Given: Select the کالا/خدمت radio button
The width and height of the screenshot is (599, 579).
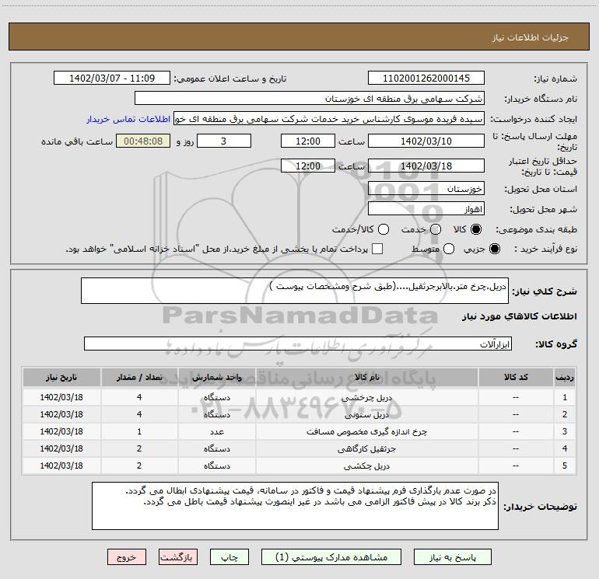Looking at the screenshot, I should 384,229.
